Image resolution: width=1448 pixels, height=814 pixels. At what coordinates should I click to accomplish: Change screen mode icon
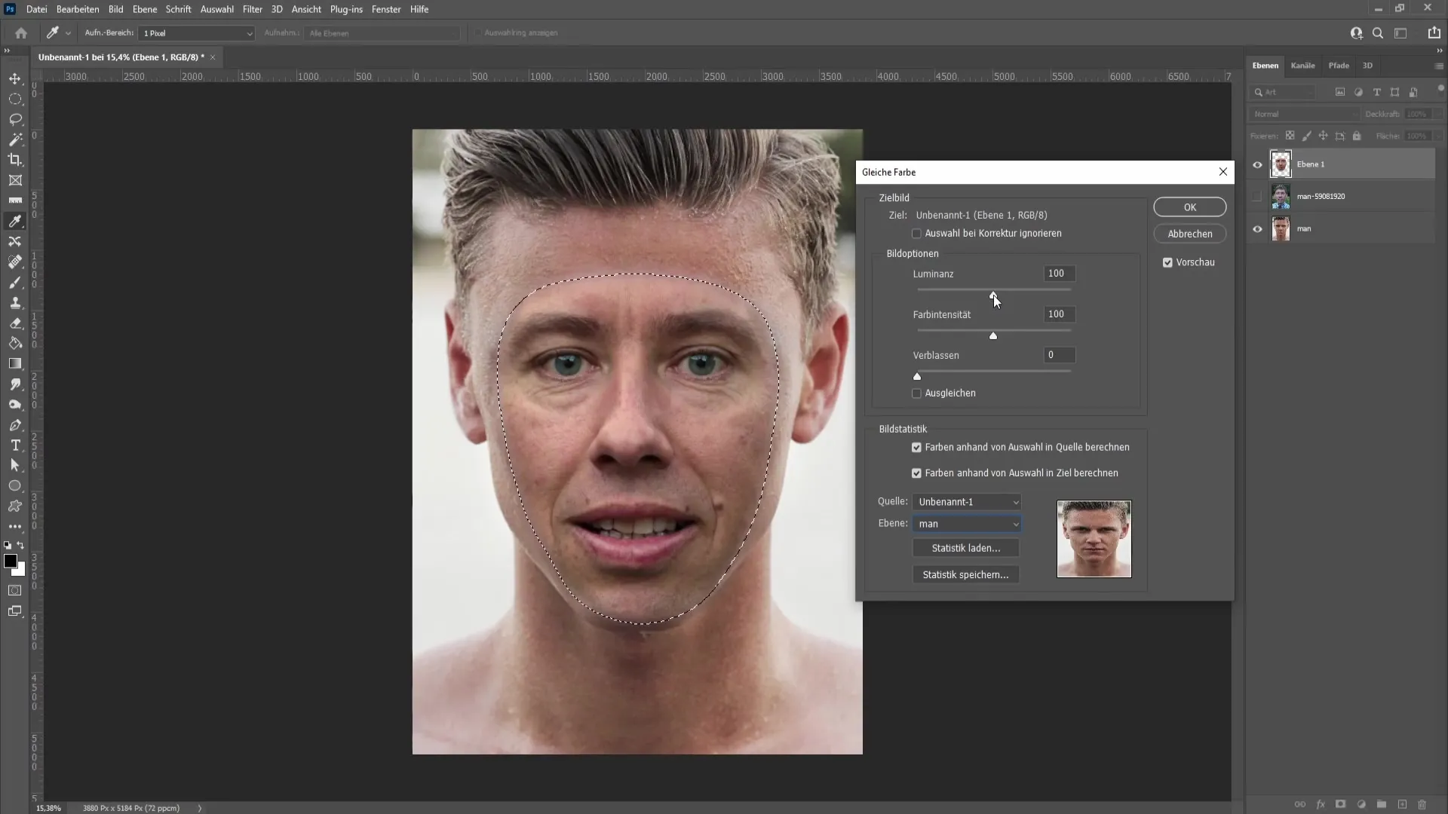15,611
